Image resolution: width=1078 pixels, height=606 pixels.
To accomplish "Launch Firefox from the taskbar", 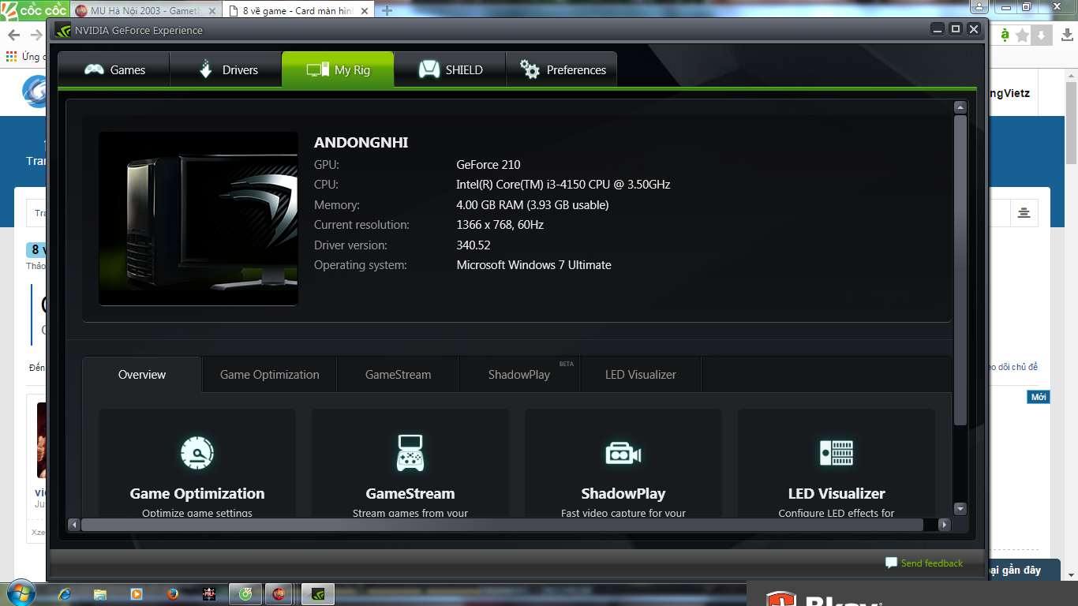I will click(172, 594).
